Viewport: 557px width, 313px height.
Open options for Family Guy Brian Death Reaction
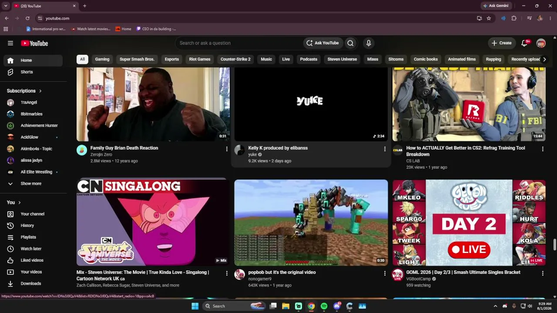(227, 149)
